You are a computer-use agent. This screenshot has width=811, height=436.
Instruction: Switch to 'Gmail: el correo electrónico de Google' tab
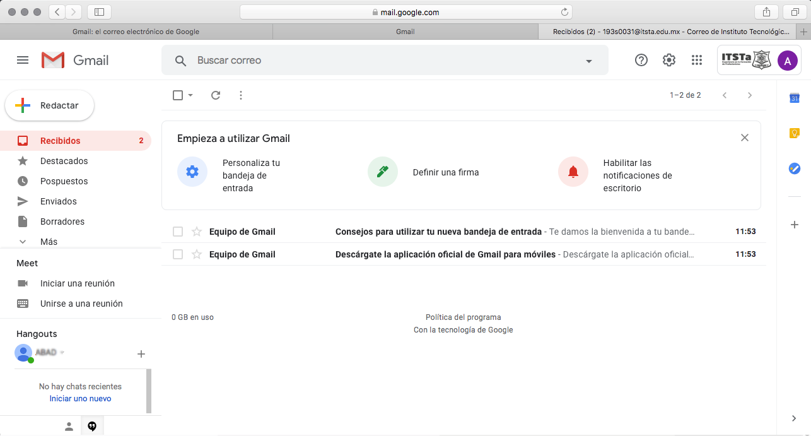(x=136, y=32)
